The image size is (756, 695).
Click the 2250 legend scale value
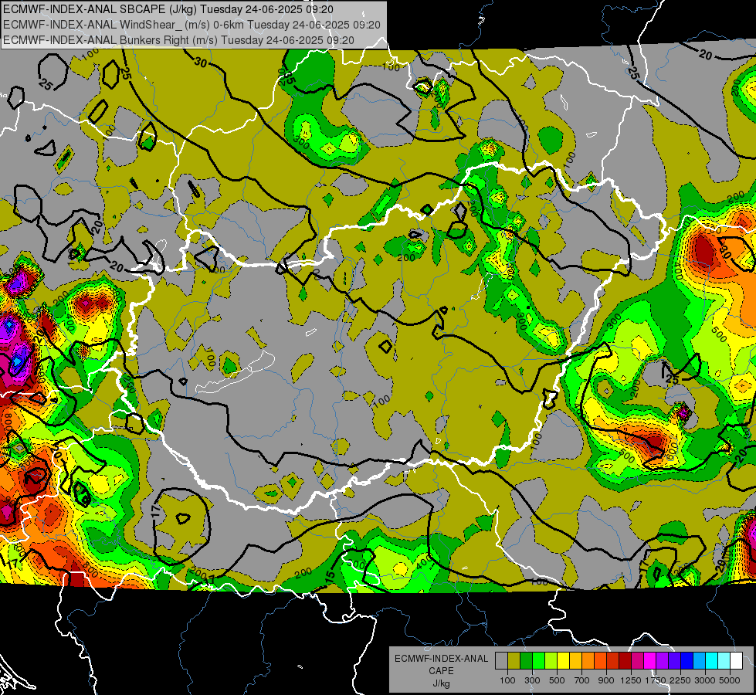[x=681, y=680]
